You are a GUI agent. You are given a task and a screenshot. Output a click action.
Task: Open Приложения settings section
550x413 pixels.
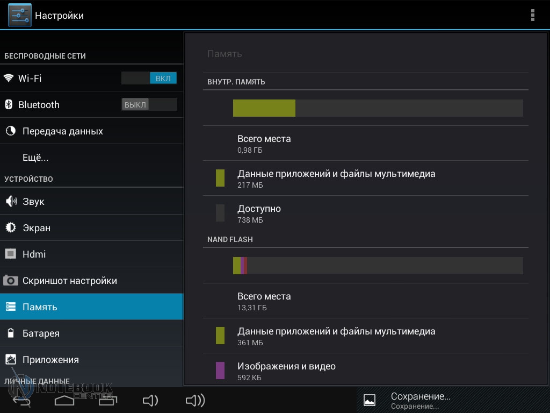(x=50, y=360)
